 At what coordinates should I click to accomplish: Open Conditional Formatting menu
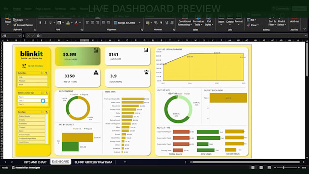tap(184, 20)
